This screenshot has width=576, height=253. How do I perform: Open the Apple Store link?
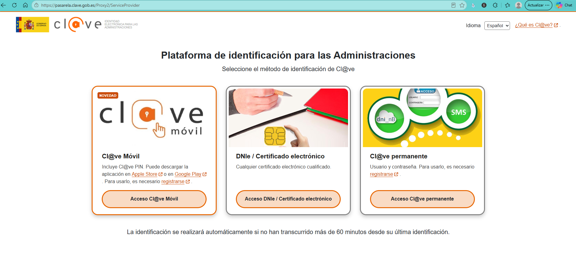tap(145, 174)
